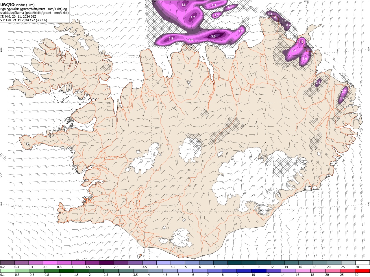Screen dimensions: 370x277
Task: Click the 1.2 precipitation value on the map
Action: (240, 31)
